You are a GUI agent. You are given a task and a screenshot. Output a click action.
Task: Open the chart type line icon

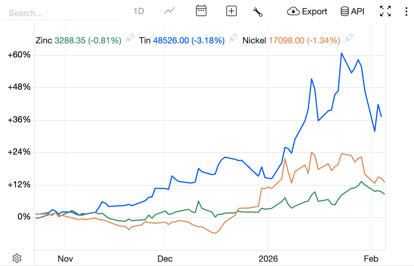point(169,11)
